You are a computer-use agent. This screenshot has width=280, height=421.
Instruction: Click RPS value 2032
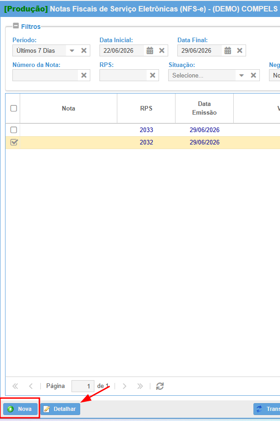[x=147, y=142]
